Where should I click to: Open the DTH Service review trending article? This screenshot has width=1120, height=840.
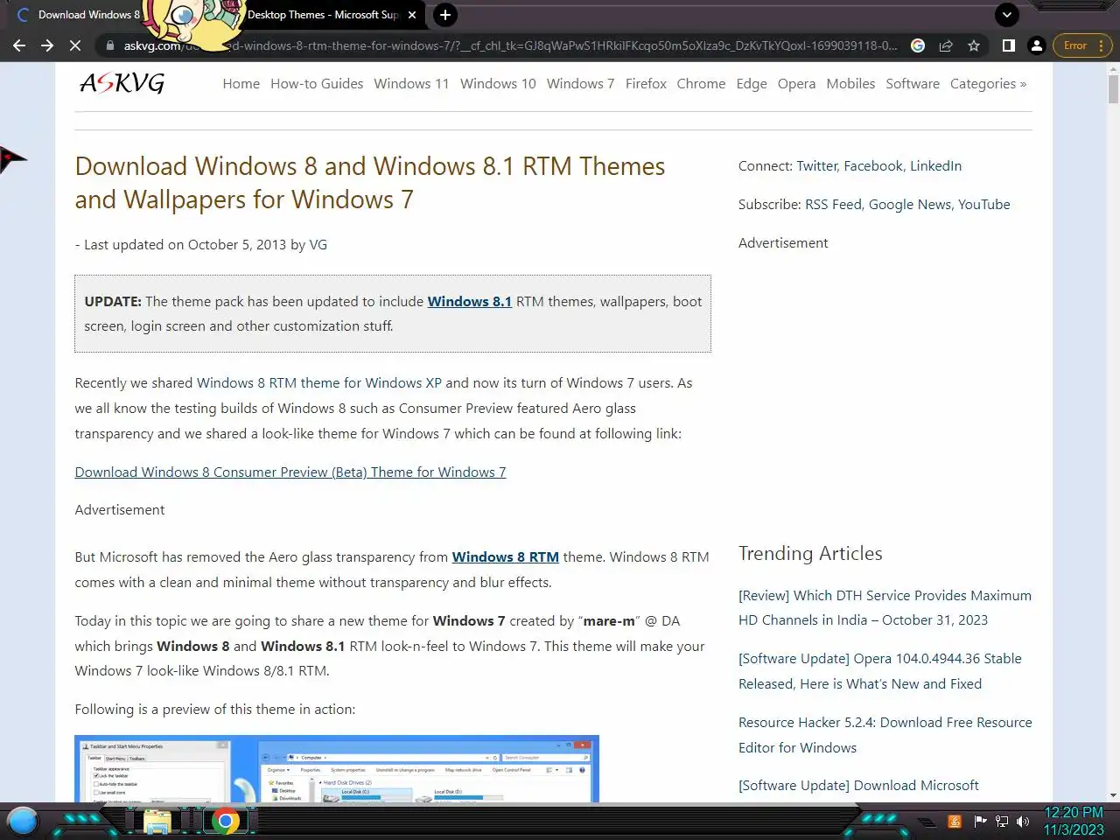pos(885,608)
